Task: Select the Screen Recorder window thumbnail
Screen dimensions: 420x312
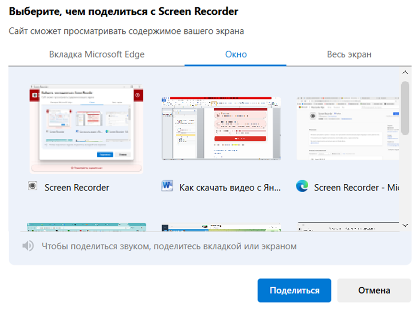Action: click(x=86, y=129)
